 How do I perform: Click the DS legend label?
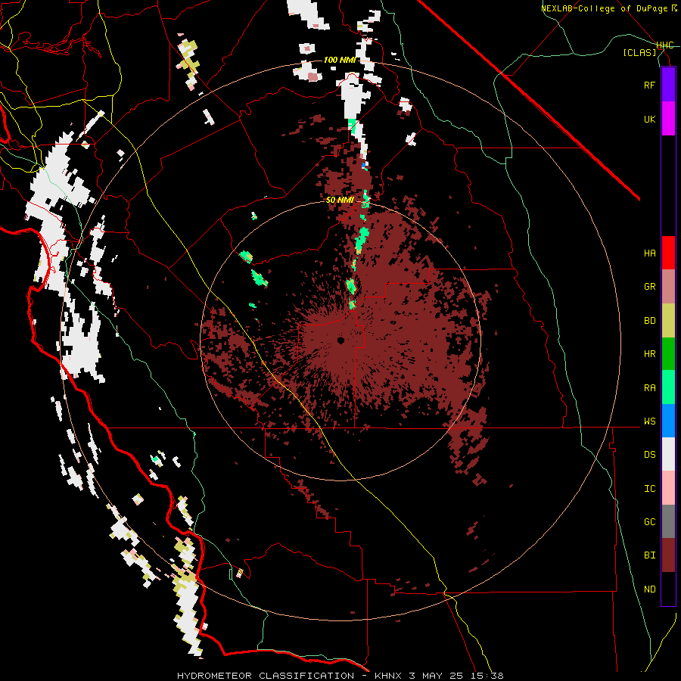(649, 455)
